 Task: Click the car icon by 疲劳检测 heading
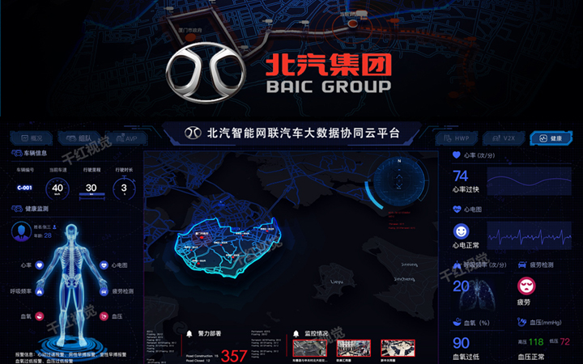pos(522,265)
